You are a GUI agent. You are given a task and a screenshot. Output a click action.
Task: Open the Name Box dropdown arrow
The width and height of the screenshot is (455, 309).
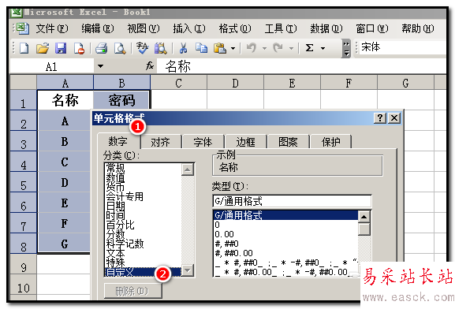pos(100,66)
